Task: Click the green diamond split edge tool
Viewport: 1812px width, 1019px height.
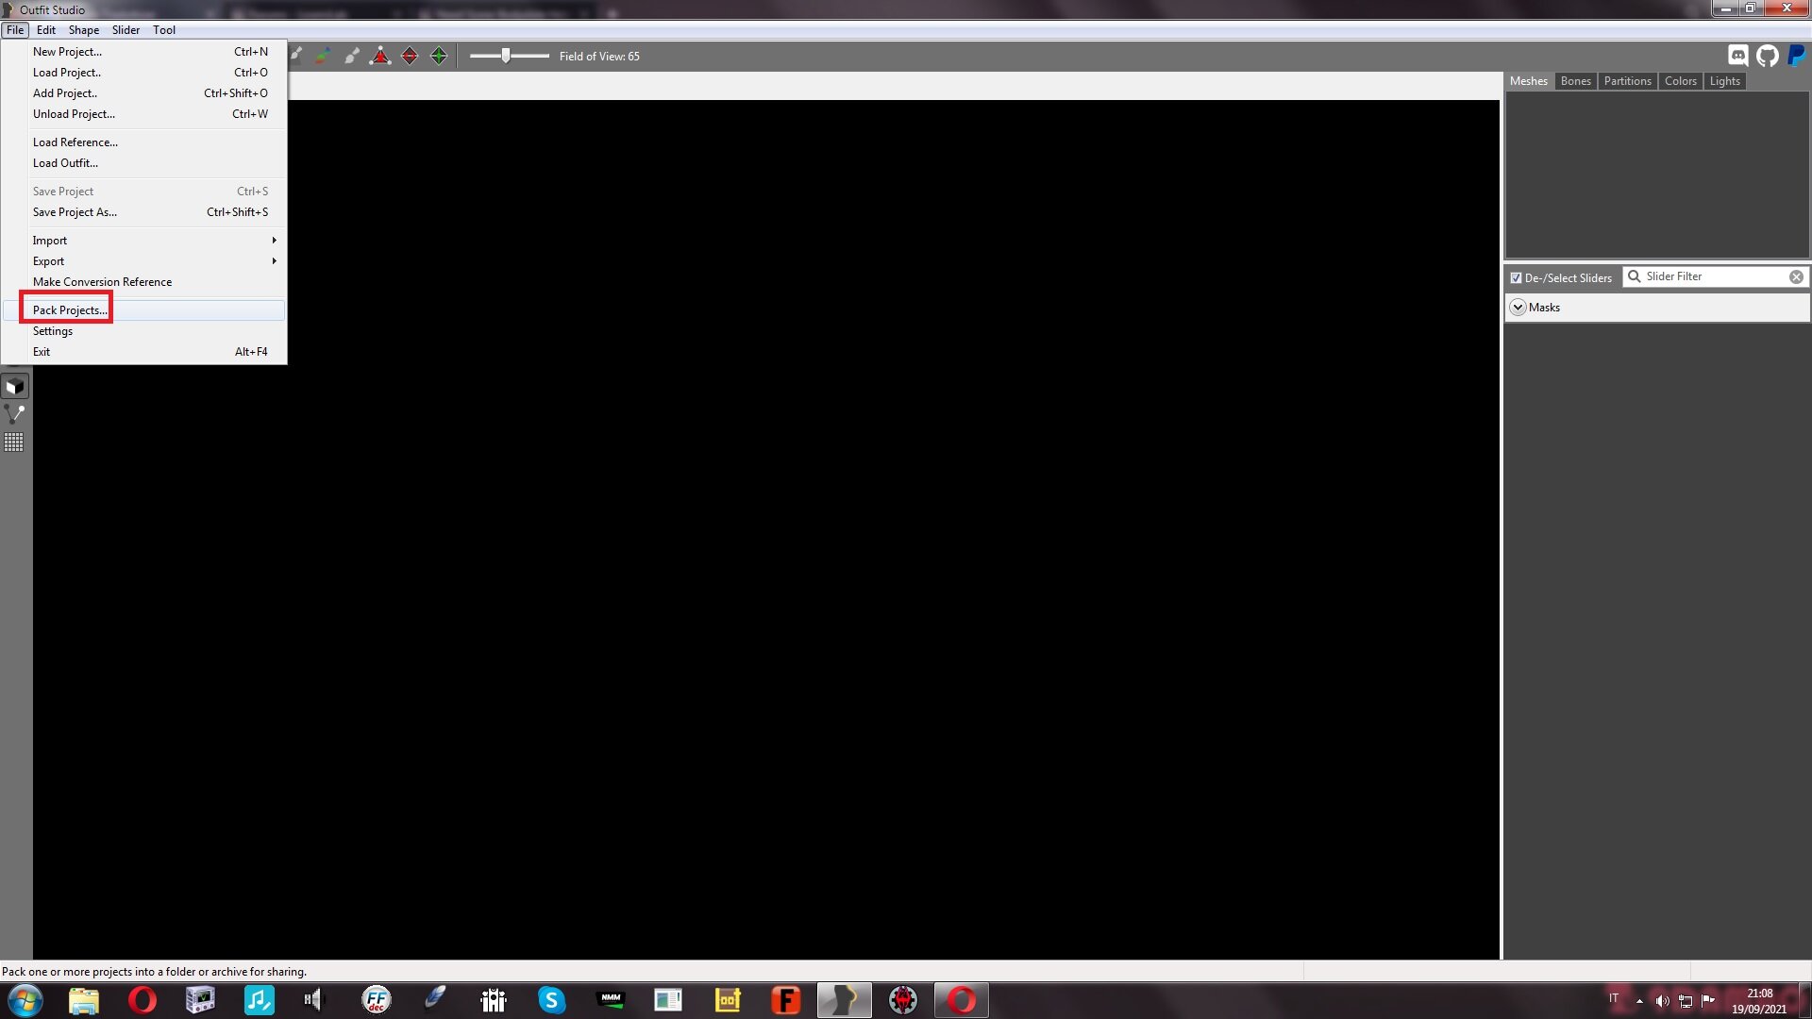Action: click(439, 57)
